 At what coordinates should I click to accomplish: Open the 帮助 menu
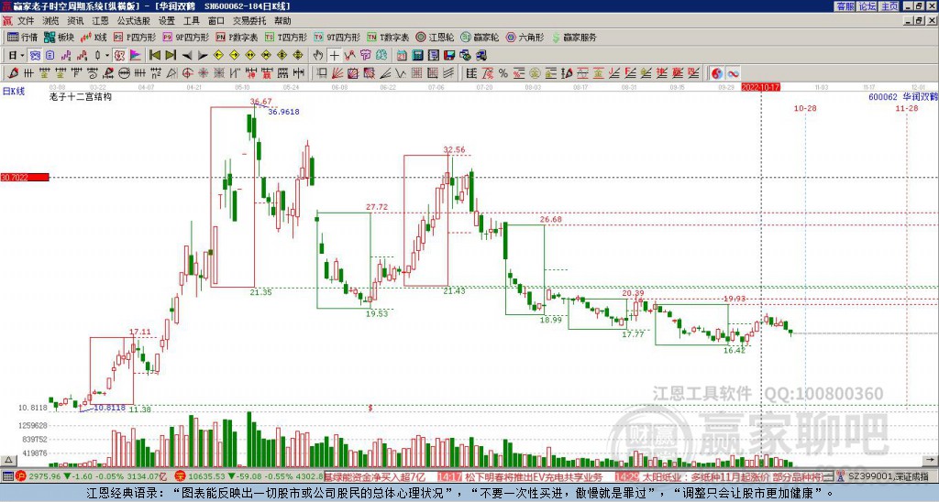pyautogui.click(x=282, y=21)
